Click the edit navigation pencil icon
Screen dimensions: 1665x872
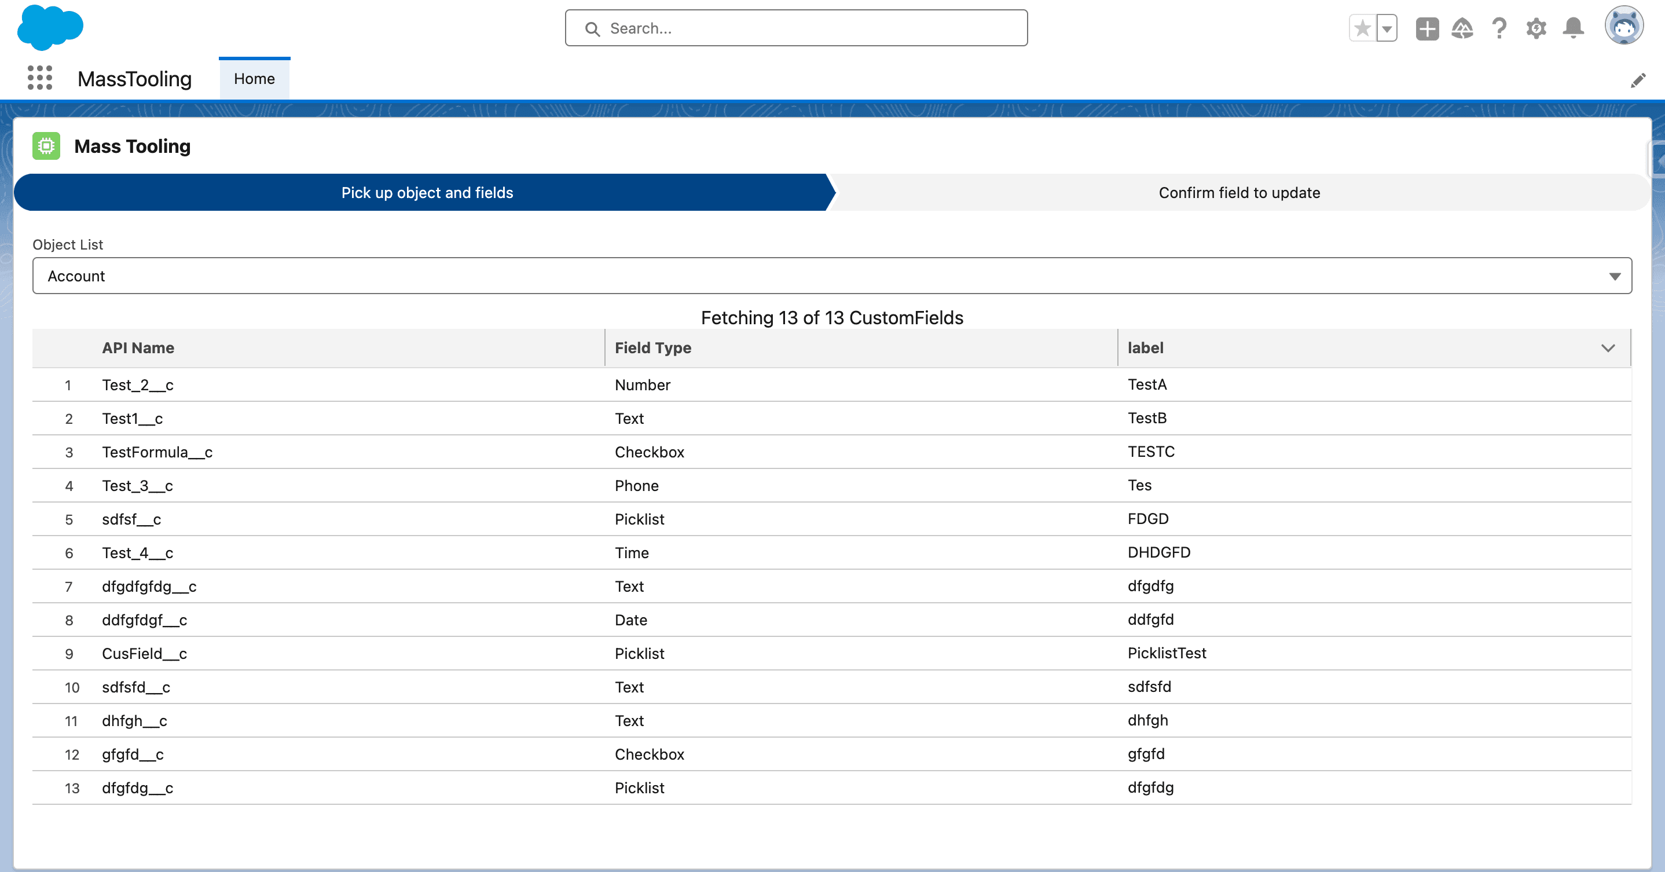click(x=1638, y=80)
